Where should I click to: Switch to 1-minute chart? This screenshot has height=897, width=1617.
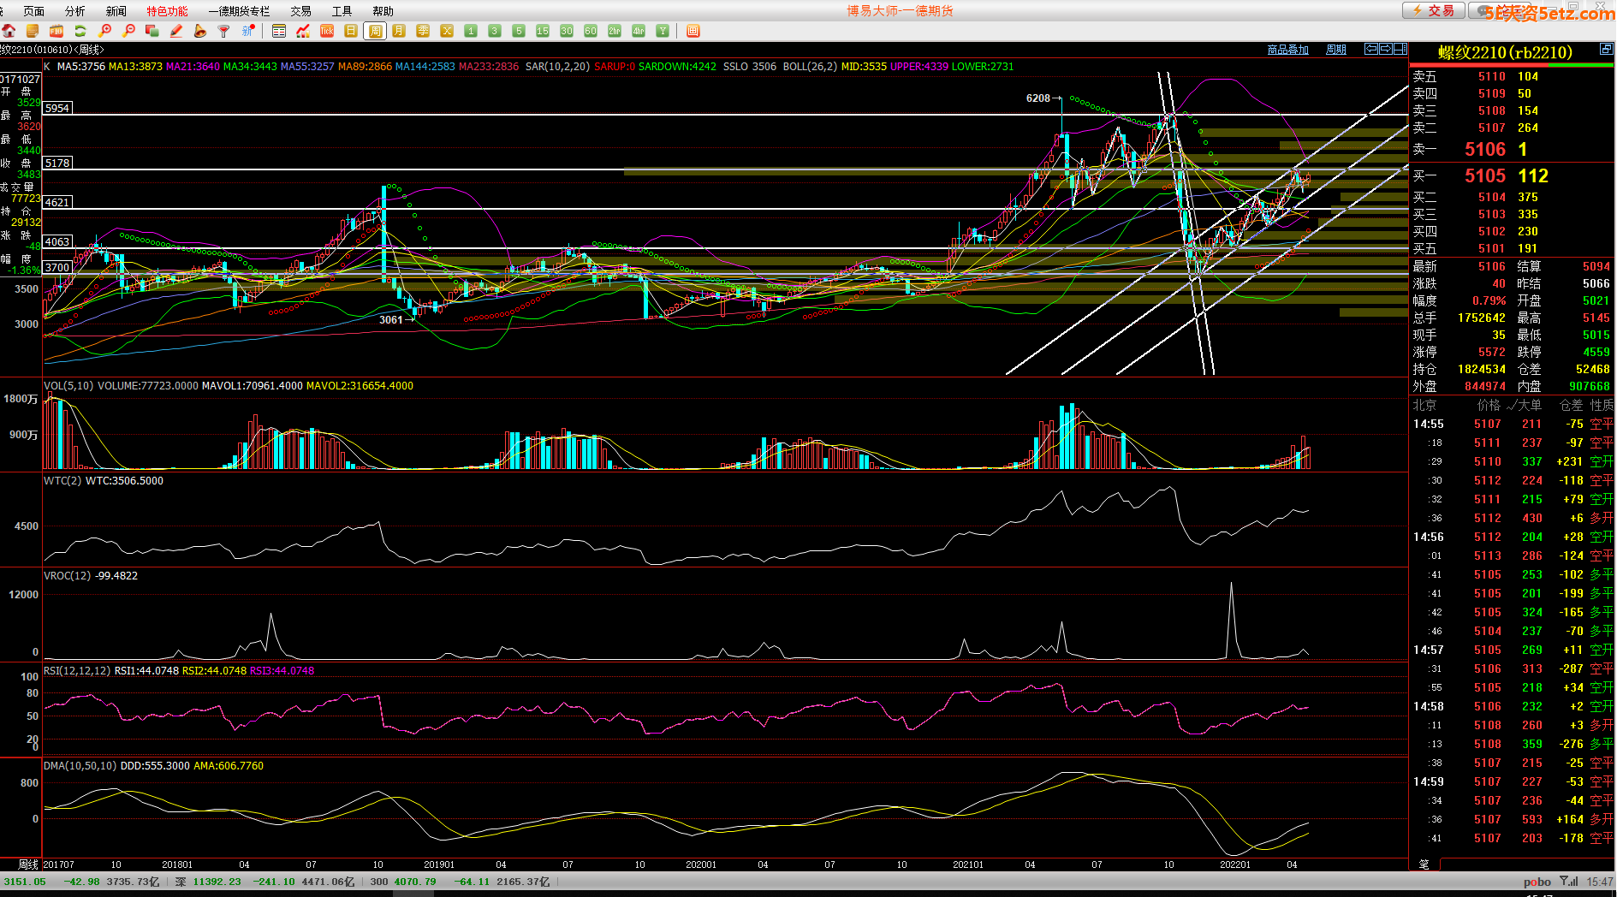click(x=471, y=31)
